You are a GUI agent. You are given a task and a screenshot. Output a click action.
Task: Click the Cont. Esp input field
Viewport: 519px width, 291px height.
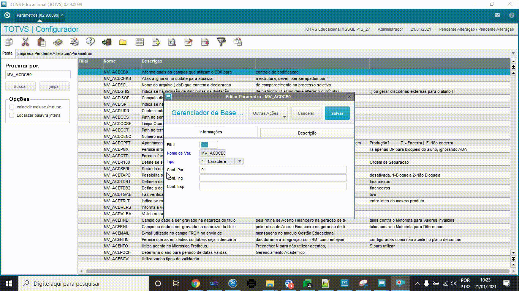(x=273, y=186)
